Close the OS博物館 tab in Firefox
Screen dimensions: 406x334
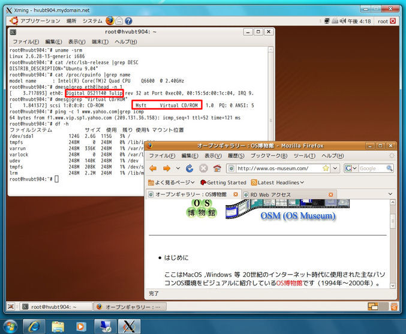236,194
